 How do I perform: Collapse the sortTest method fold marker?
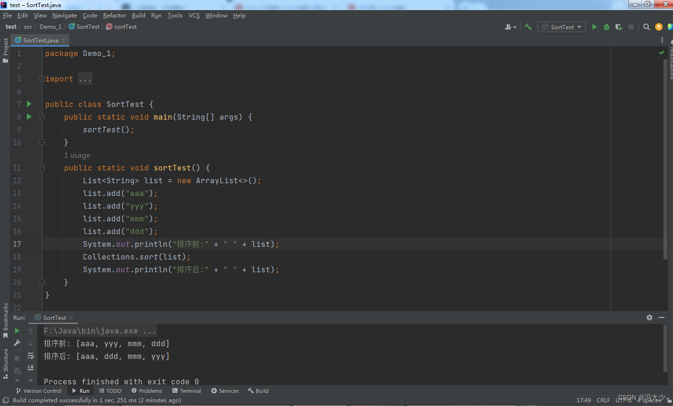[x=42, y=168]
